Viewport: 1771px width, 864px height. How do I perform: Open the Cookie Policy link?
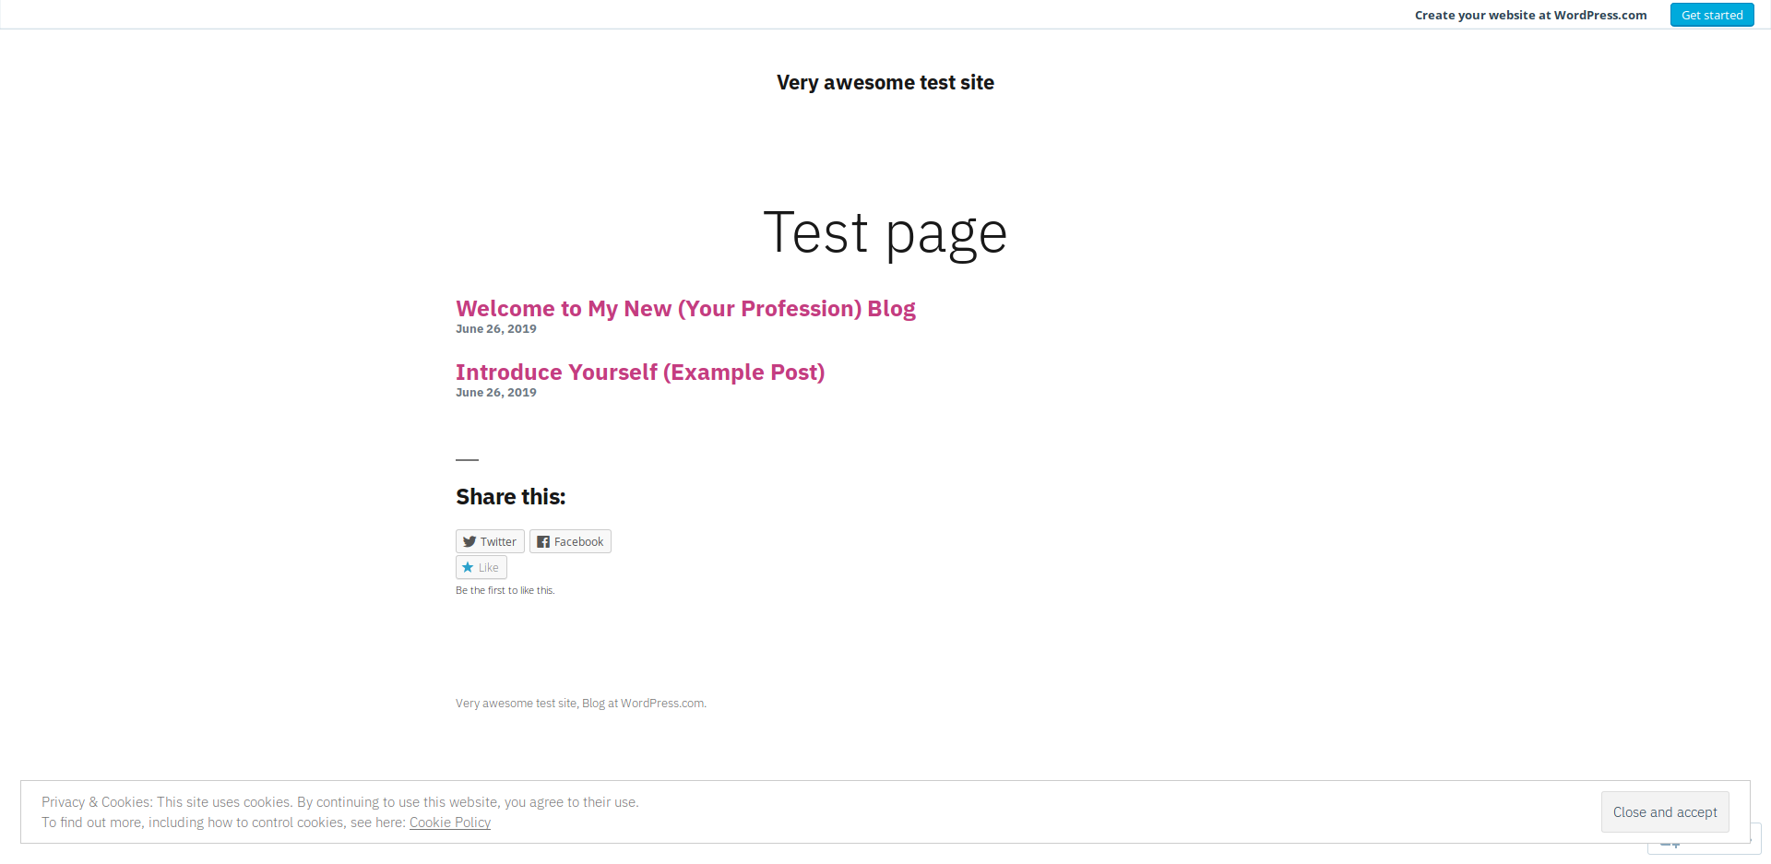(449, 822)
